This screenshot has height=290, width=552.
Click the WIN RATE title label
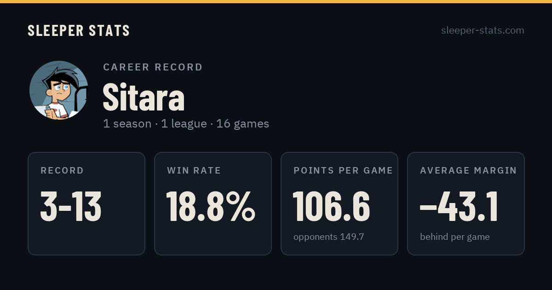coord(194,171)
